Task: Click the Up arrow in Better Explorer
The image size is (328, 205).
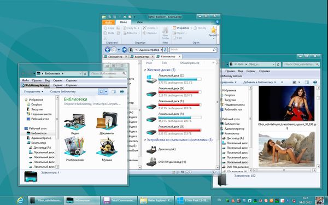Action: tap(125, 50)
